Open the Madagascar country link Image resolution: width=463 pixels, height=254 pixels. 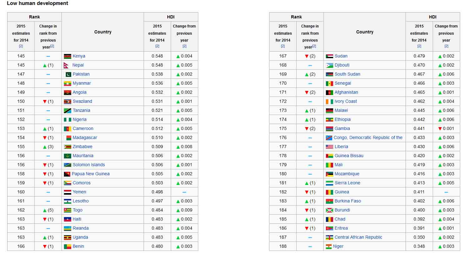coord(85,138)
